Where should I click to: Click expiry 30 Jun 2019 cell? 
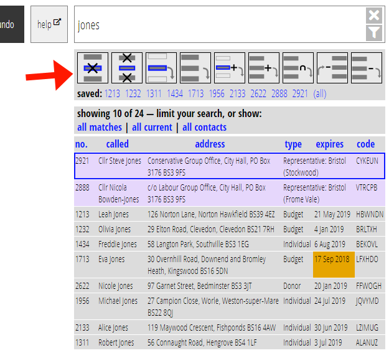coord(331,327)
